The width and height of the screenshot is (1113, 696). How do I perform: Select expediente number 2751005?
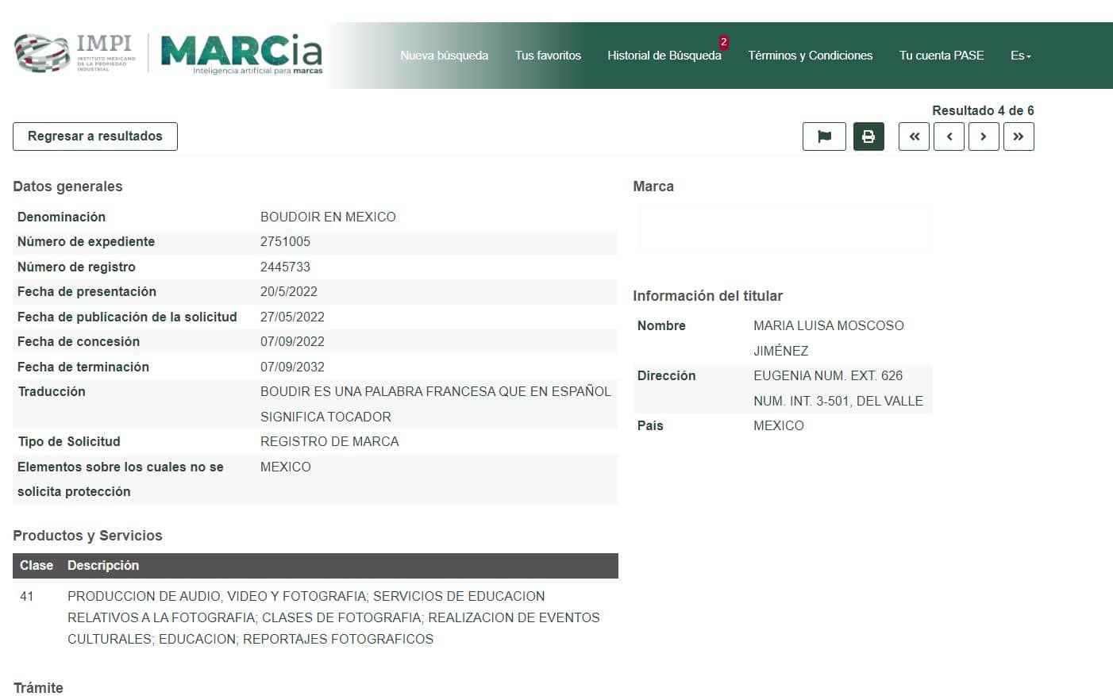[x=285, y=241]
